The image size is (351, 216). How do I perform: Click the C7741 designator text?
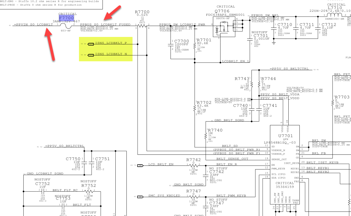[270, 105]
